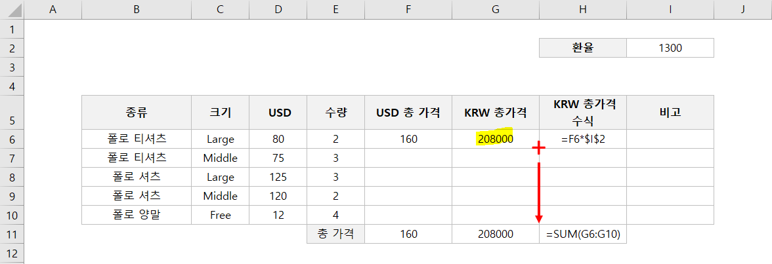Select column C header

click(x=220, y=10)
